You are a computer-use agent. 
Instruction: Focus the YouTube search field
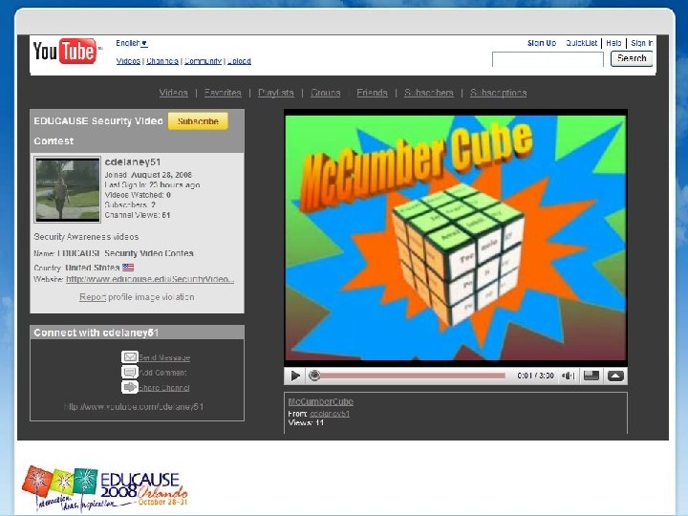548,59
